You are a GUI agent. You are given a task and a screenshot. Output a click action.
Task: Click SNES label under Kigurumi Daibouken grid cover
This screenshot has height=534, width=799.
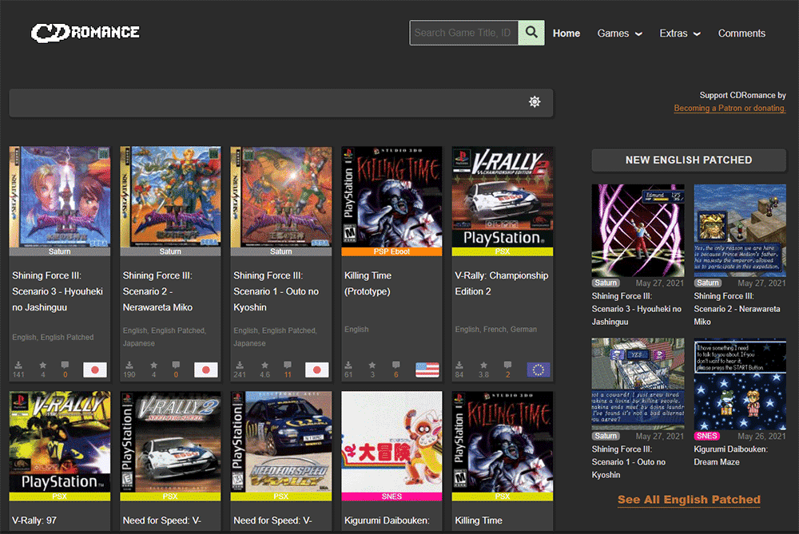392,496
